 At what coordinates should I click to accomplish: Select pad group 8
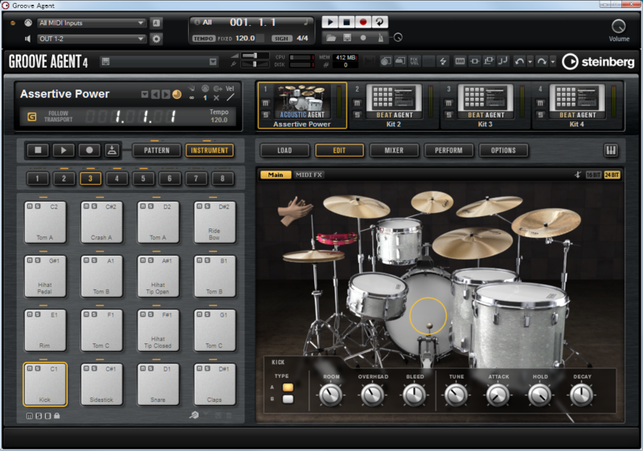pos(223,178)
